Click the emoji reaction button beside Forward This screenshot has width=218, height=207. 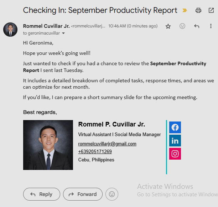pyautogui.click(x=112, y=194)
